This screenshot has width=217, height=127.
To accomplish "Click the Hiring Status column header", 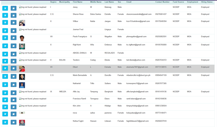I will (207, 2).
